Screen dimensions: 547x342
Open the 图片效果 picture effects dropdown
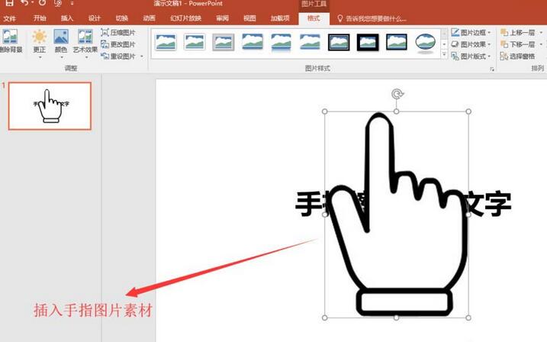(x=471, y=44)
